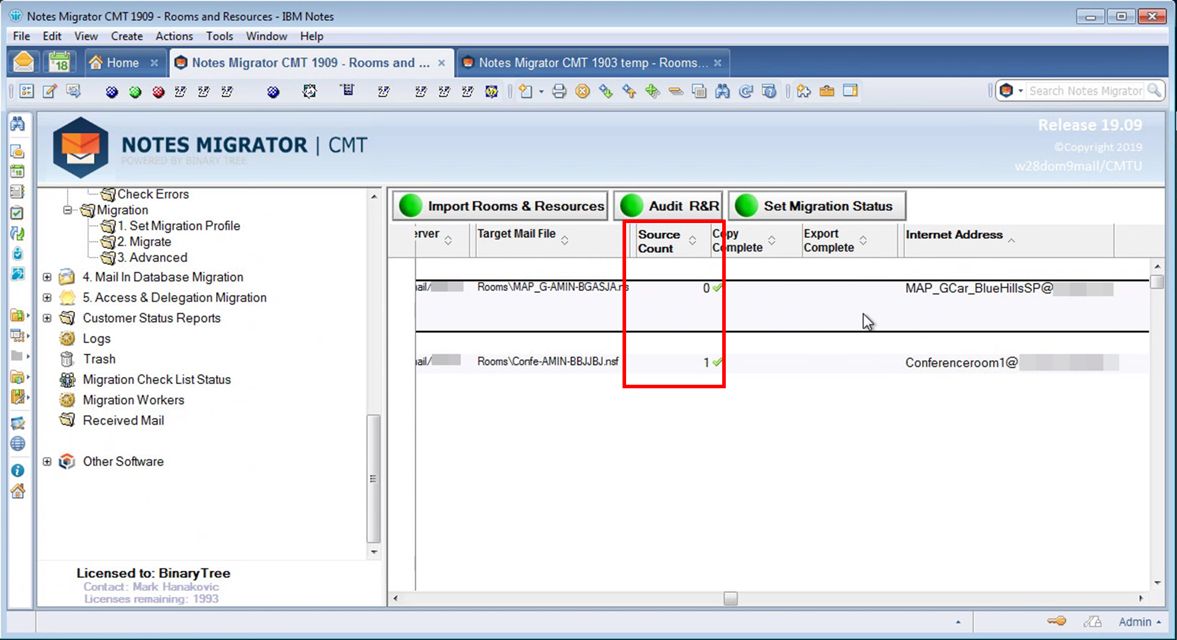The image size is (1177, 640).
Task: Click the globe icon in left sidebar
Action: click(x=18, y=444)
